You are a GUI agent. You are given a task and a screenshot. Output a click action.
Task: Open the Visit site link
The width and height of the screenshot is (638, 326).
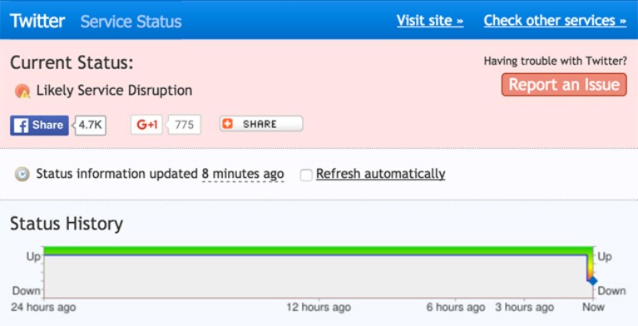[x=430, y=20]
